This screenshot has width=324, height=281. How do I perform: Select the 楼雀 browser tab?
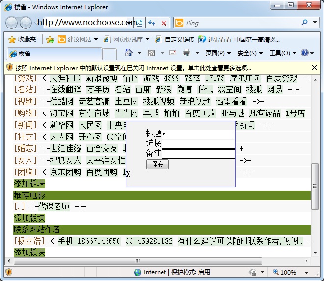(x=54, y=54)
